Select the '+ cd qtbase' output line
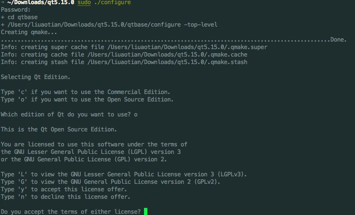Viewport: 355px width, 215px height. pyautogui.click(x=19, y=17)
